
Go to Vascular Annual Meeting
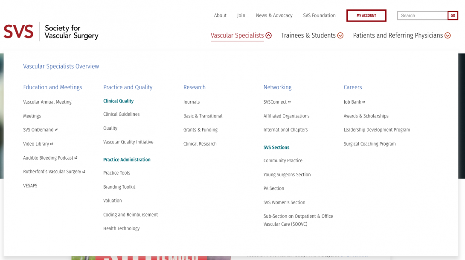tap(47, 102)
